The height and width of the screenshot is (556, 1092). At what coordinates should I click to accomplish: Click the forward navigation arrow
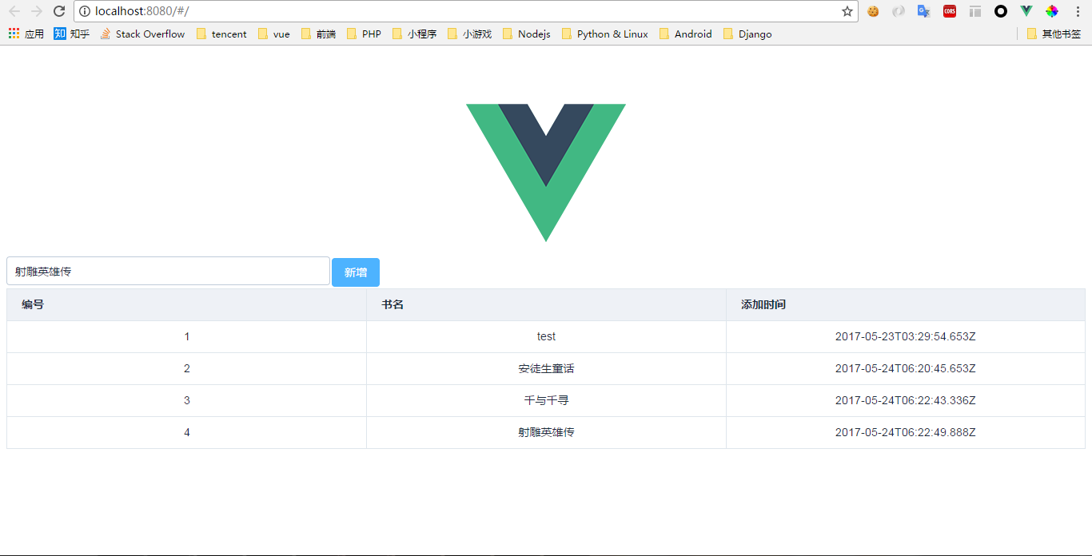(36, 11)
